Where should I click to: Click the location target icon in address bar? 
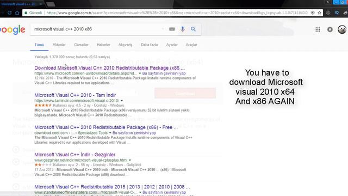pos(313,13)
